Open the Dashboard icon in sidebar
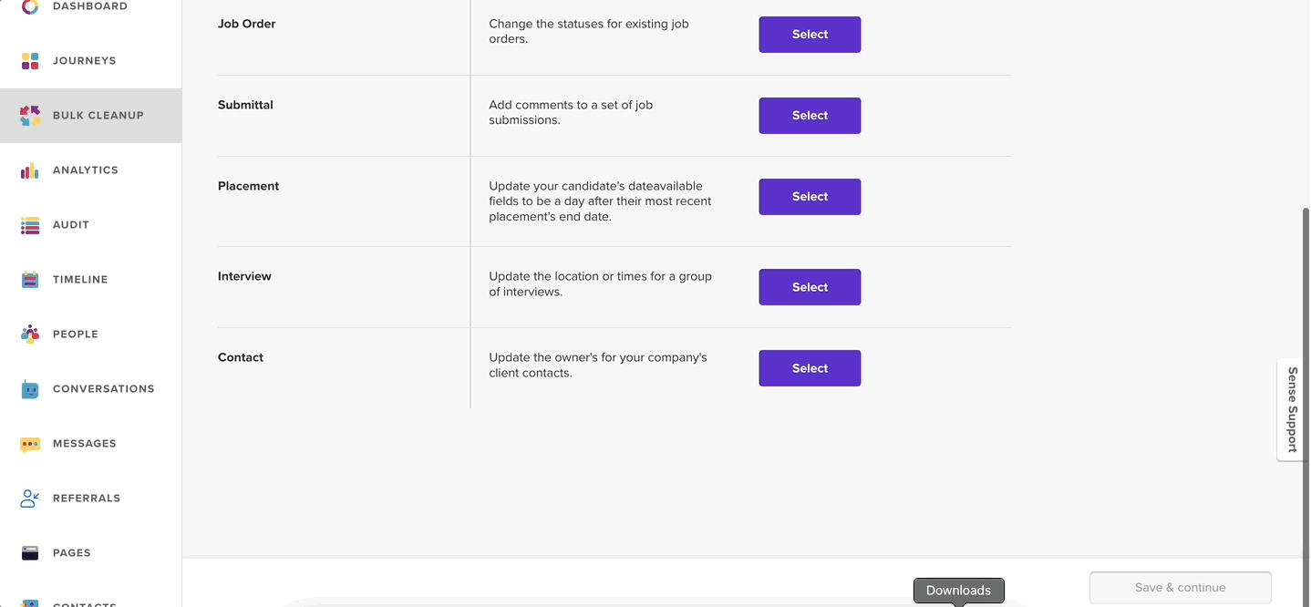1311x607 pixels. pos(30,6)
